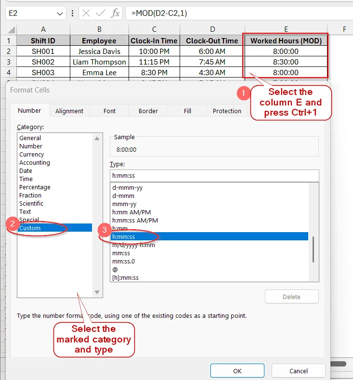Select column C header
The width and height of the screenshot is (353, 380).
[154, 29]
